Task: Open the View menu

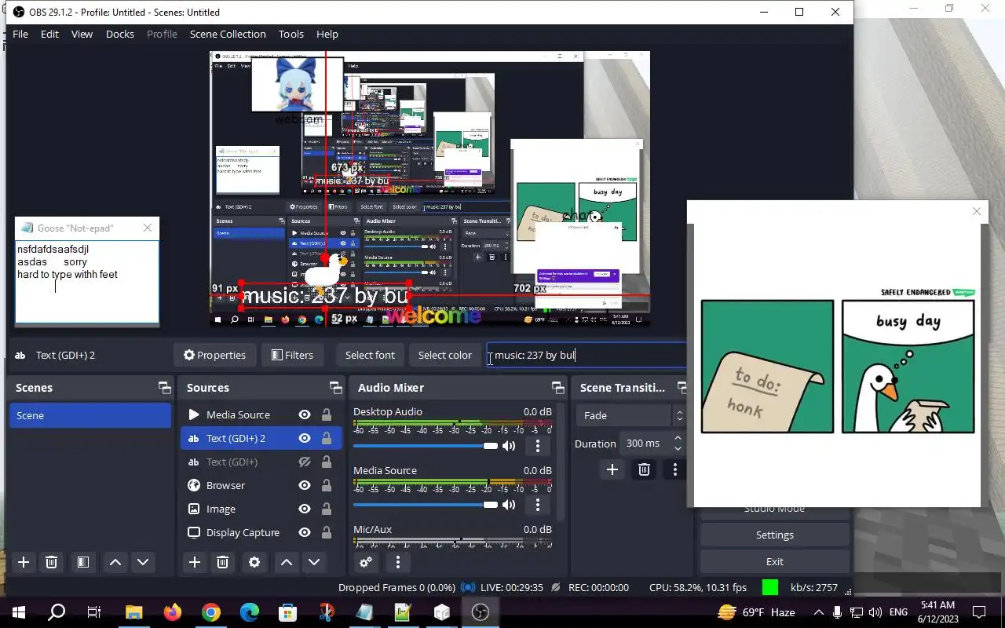Action: click(82, 34)
